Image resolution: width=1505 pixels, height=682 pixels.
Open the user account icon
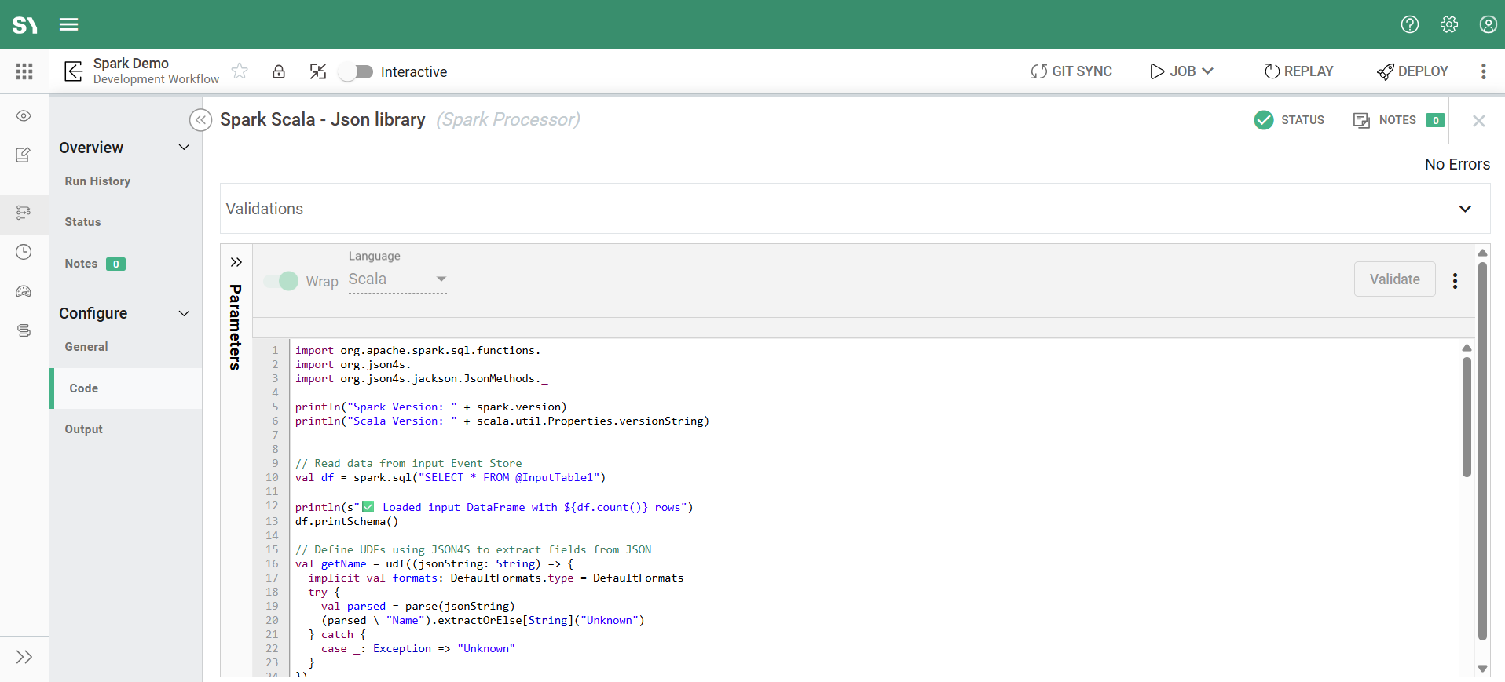click(x=1488, y=24)
